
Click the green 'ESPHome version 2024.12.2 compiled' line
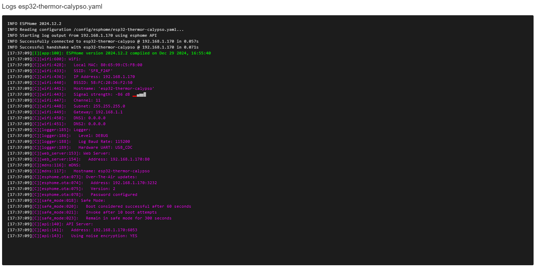pyautogui.click(x=109, y=53)
